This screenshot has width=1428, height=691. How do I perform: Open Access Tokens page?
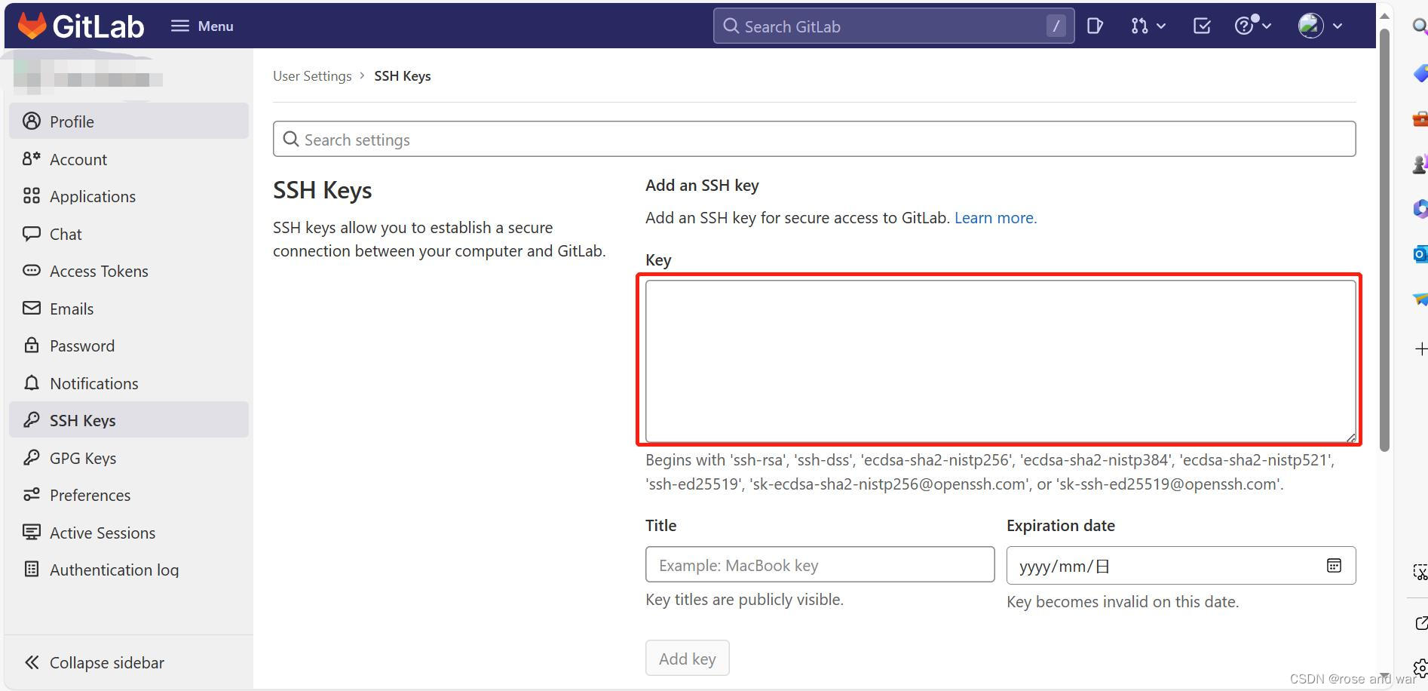click(x=129, y=271)
